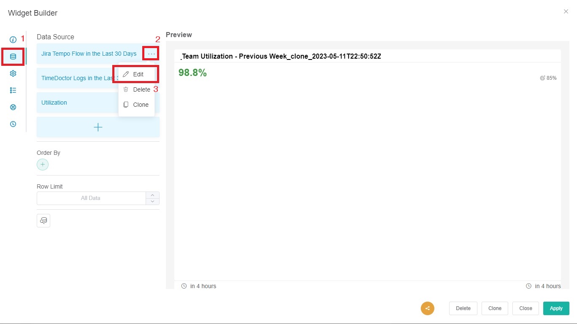
Task: Increase Row Limit with up arrow
Action: (152, 195)
